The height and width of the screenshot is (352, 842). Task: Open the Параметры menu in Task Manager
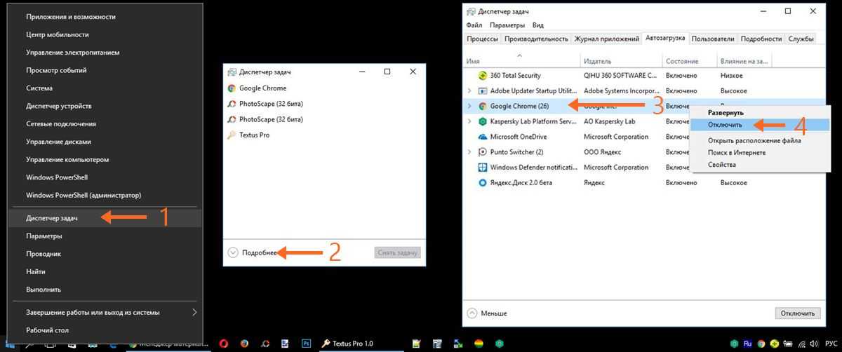click(x=502, y=25)
